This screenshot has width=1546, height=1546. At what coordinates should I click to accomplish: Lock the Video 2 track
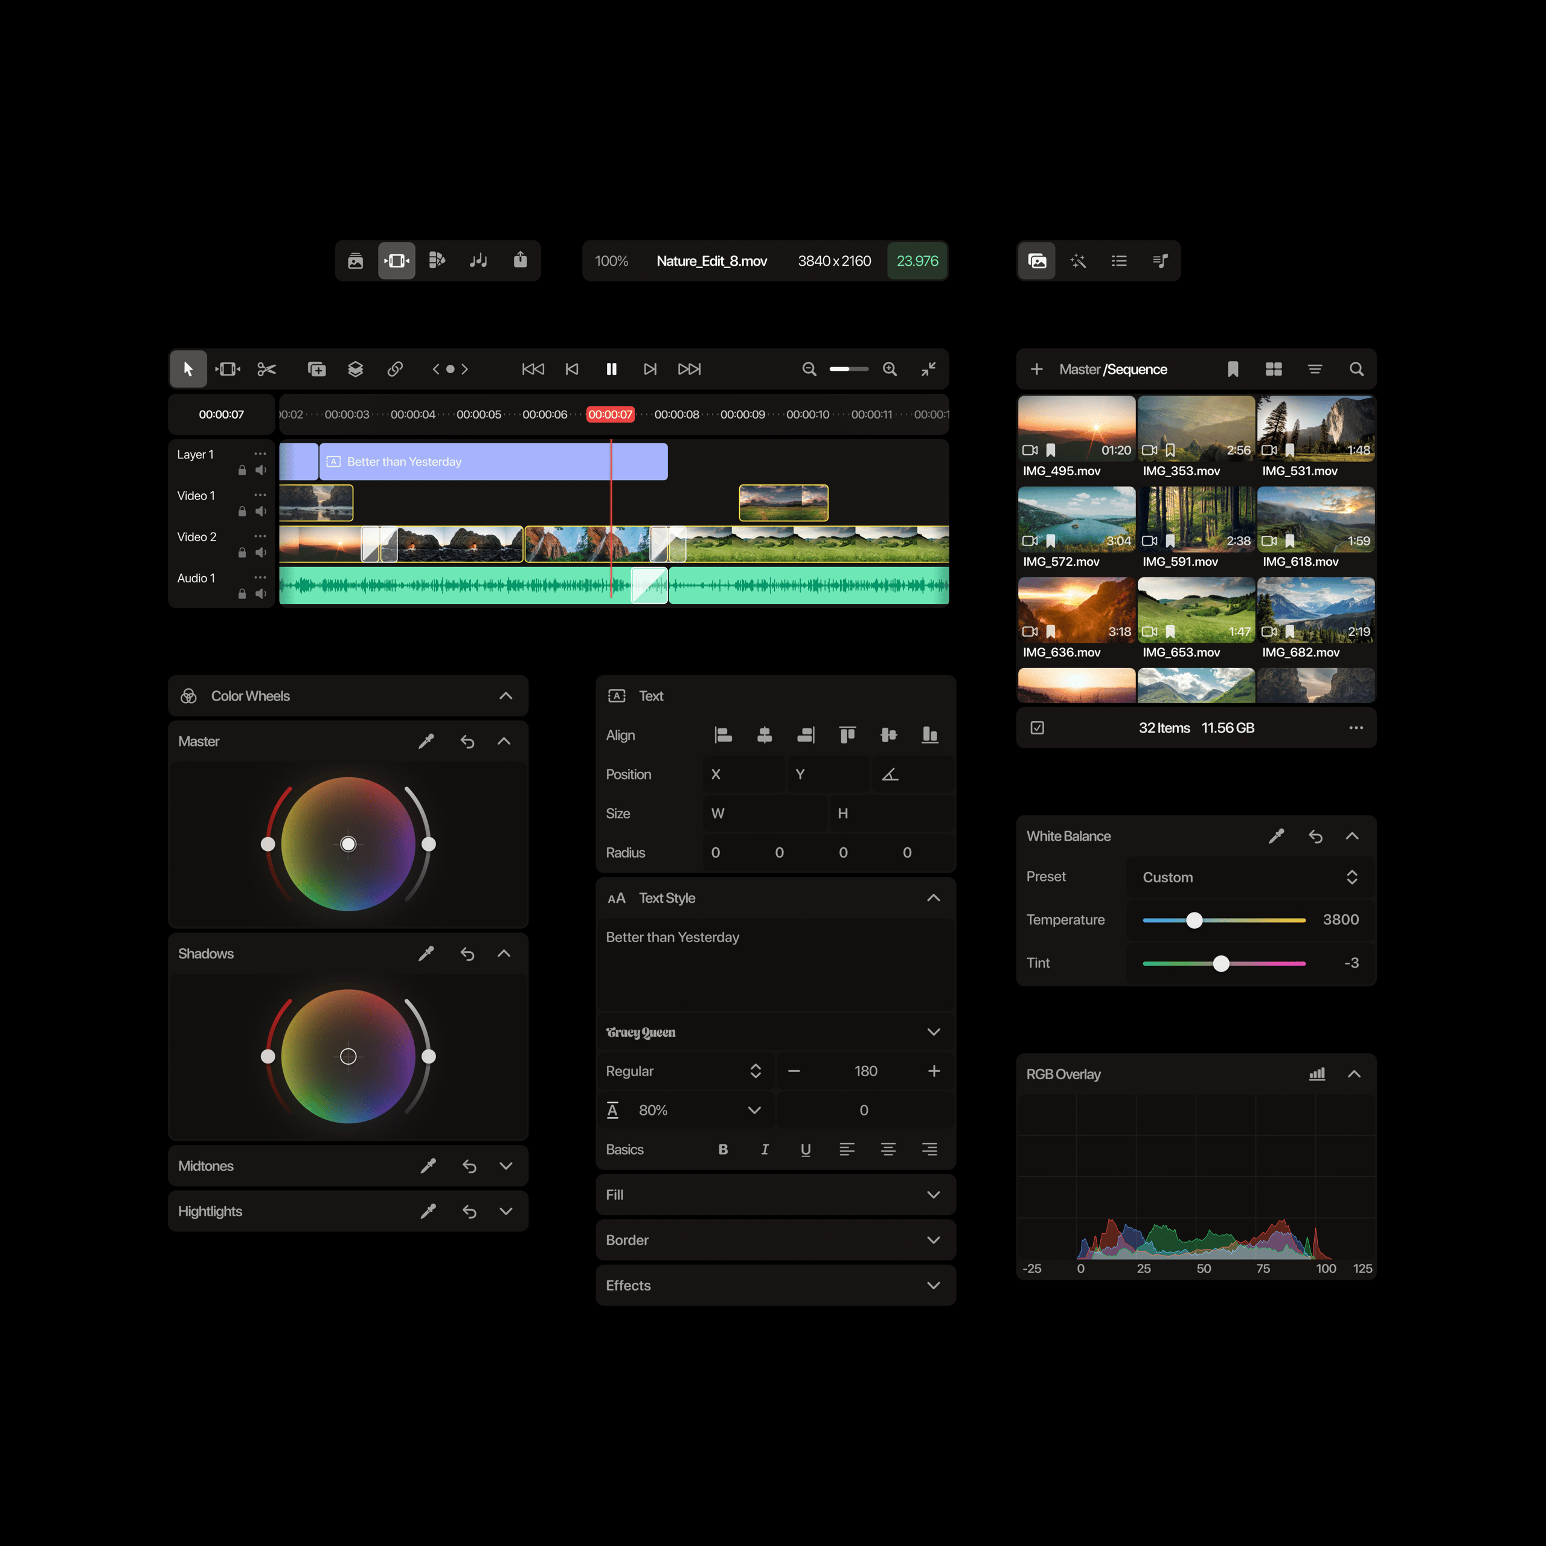[242, 553]
